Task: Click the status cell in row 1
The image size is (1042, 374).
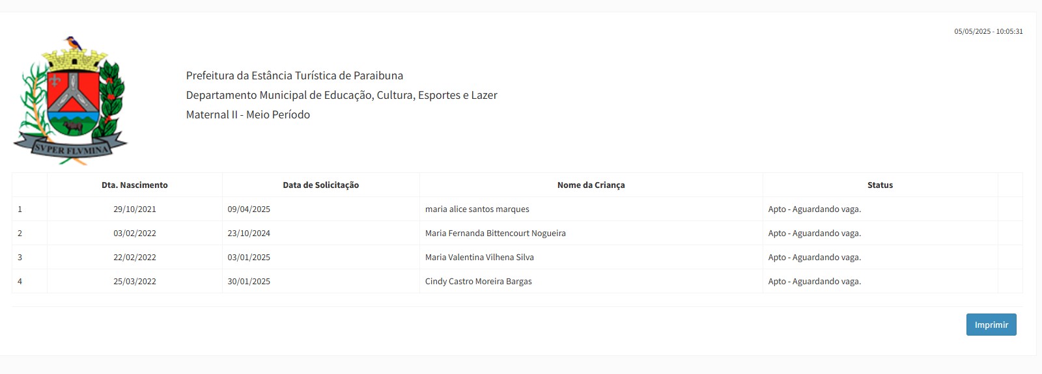Action: [x=880, y=209]
